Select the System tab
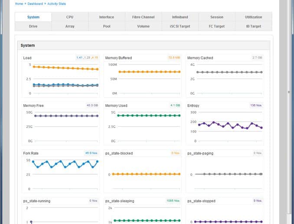 (33, 17)
